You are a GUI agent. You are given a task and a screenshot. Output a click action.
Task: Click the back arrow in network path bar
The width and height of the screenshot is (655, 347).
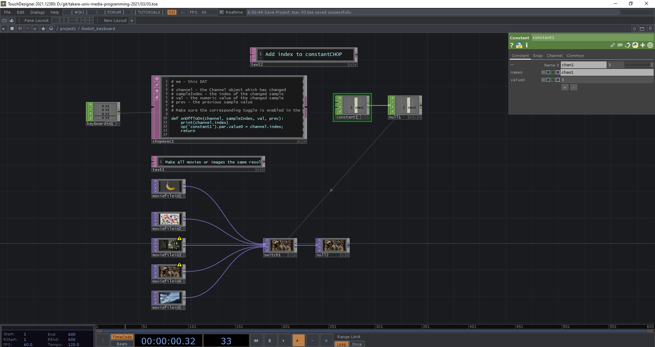coord(20,29)
